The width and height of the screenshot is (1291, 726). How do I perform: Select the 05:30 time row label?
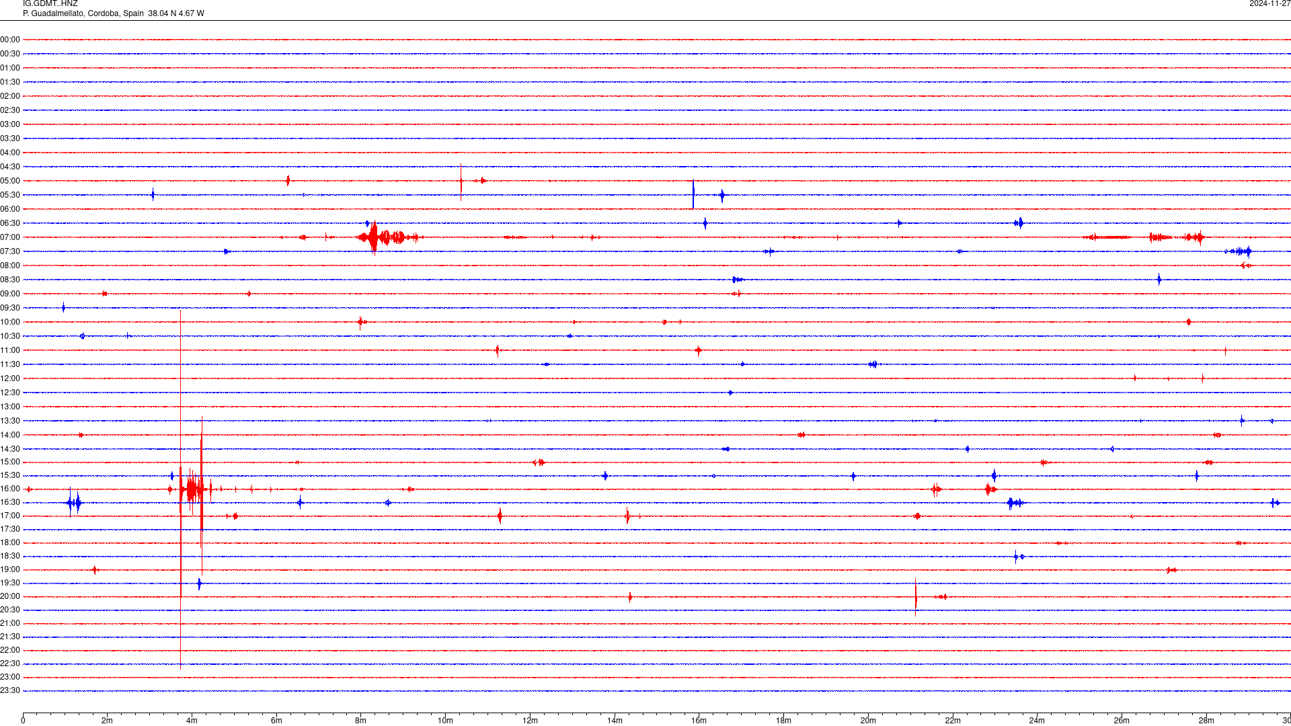coord(10,195)
